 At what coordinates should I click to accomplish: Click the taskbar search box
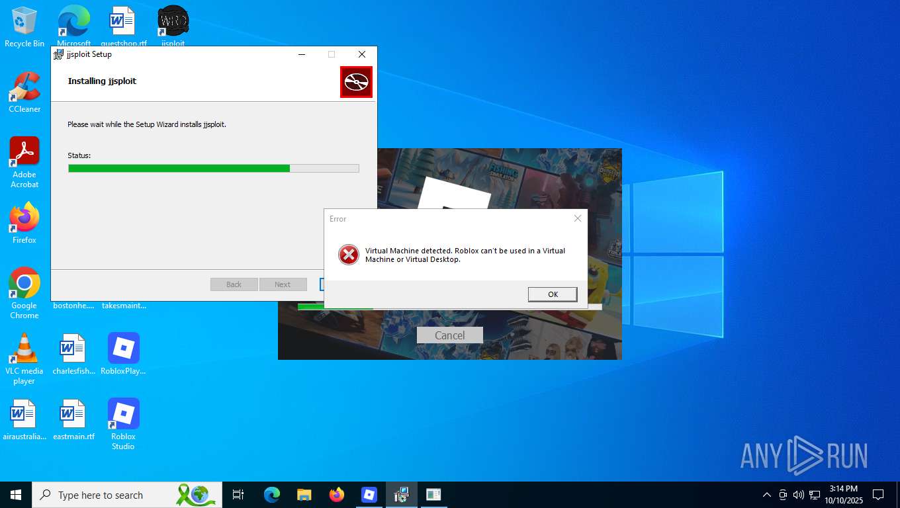[x=127, y=495]
